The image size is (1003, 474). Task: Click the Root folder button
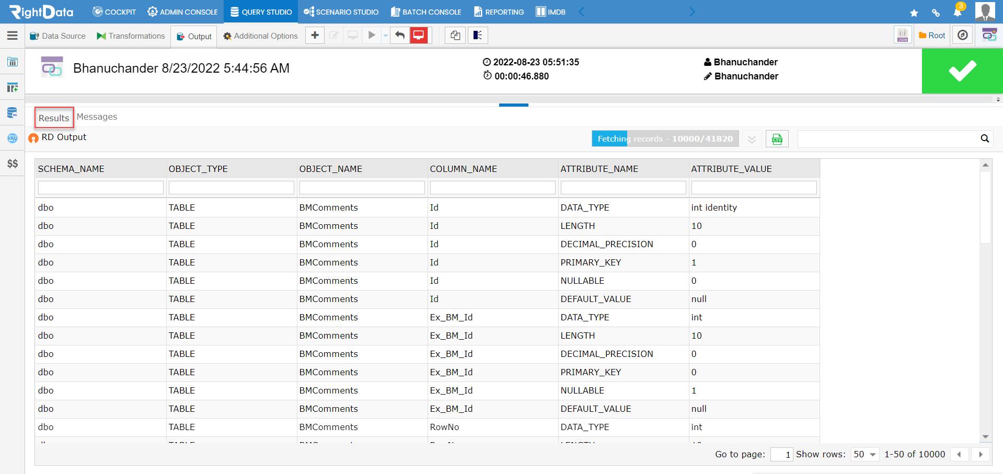click(x=932, y=35)
